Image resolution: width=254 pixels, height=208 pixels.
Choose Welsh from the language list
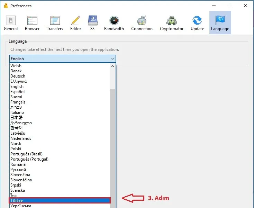pyautogui.click(x=60, y=66)
